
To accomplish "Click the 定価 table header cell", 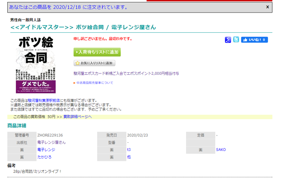I will 201,136.
